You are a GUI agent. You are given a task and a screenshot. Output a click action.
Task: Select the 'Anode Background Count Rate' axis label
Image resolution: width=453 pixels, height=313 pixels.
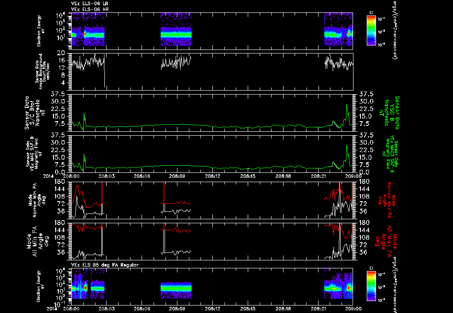[42, 71]
